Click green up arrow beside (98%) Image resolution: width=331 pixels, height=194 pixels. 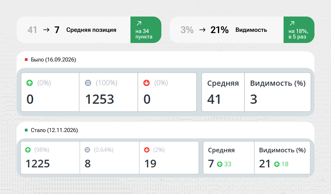click(x=28, y=150)
